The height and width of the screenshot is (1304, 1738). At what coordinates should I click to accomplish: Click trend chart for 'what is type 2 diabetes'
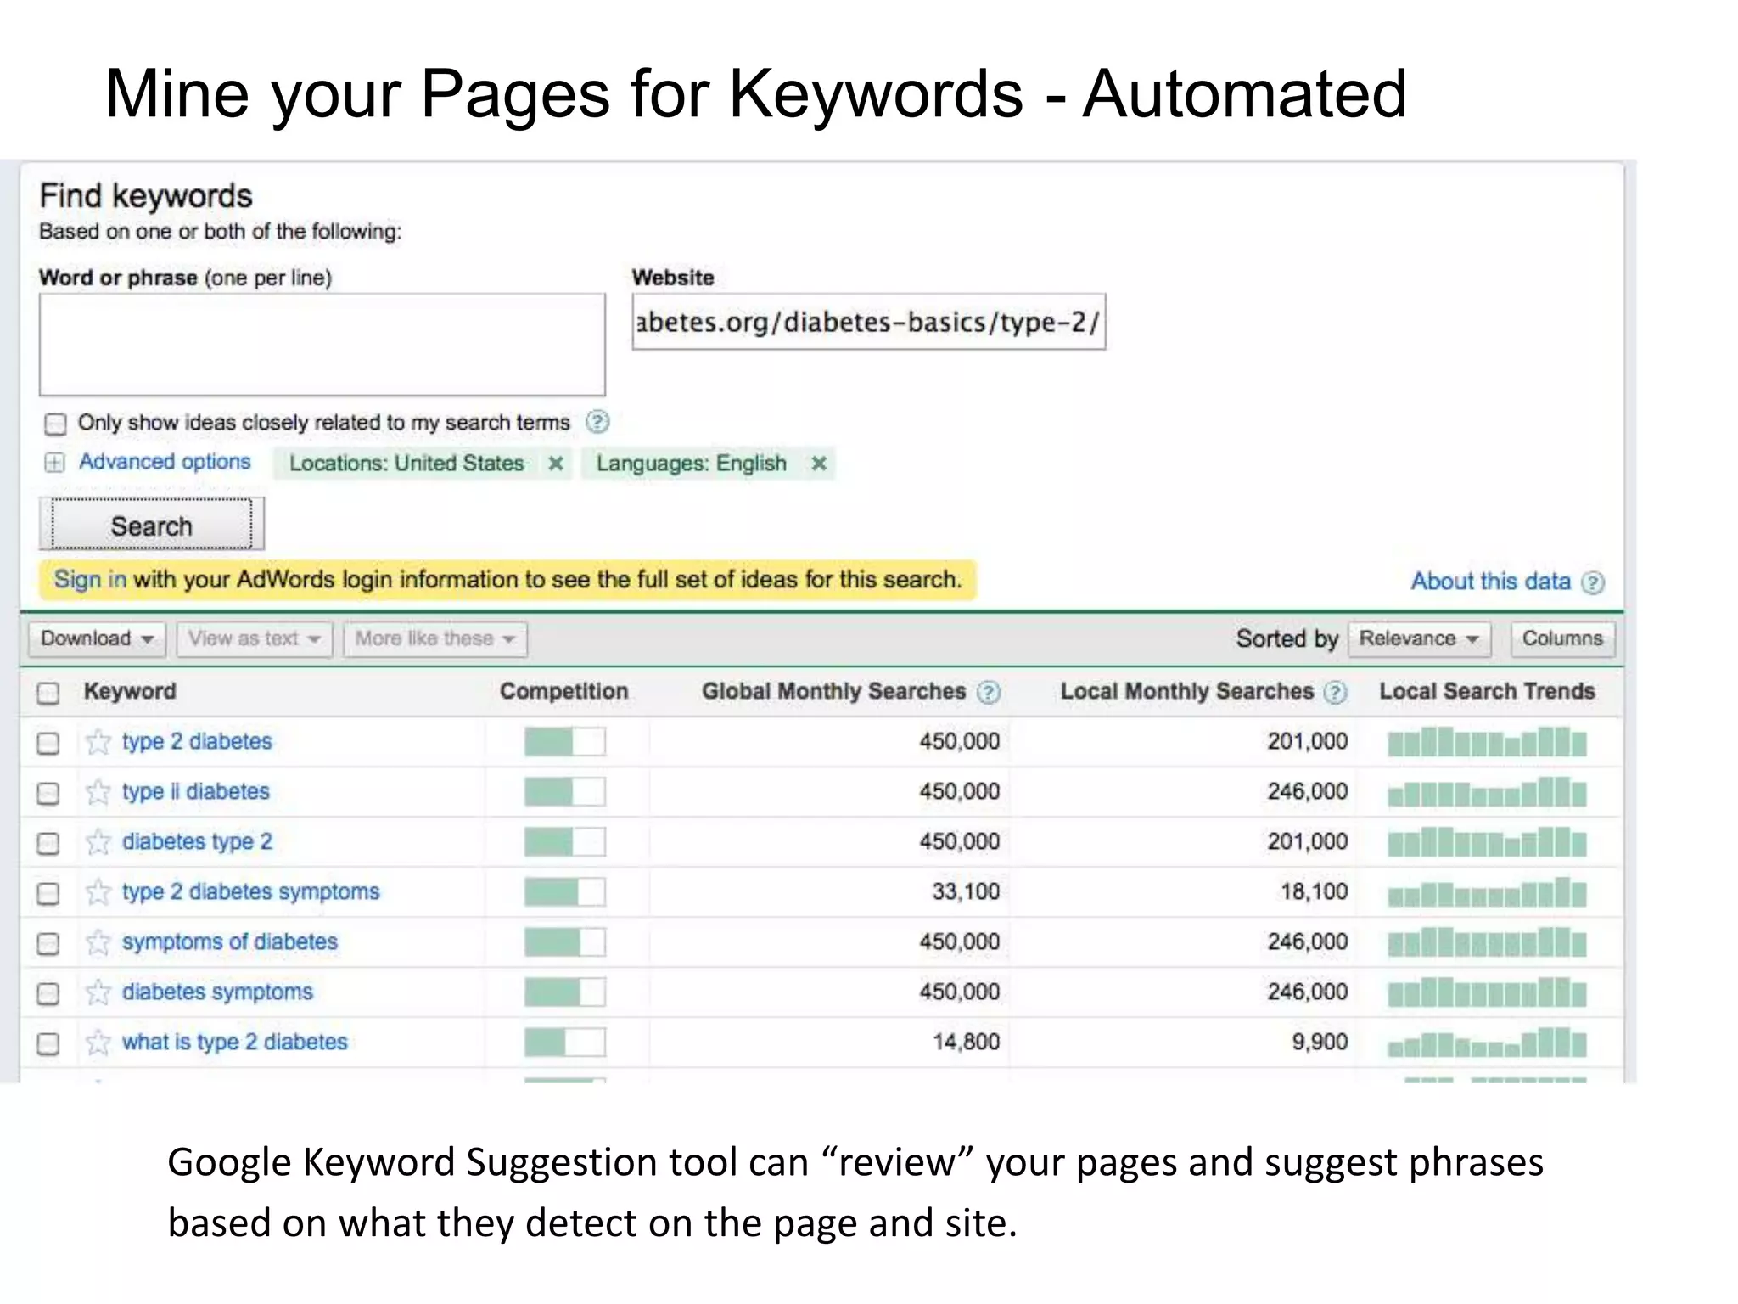1487,1043
